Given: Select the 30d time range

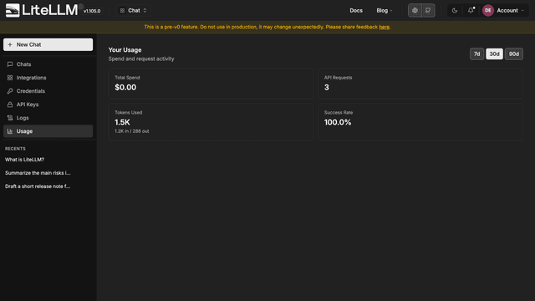Looking at the screenshot, I should pyautogui.click(x=494, y=54).
